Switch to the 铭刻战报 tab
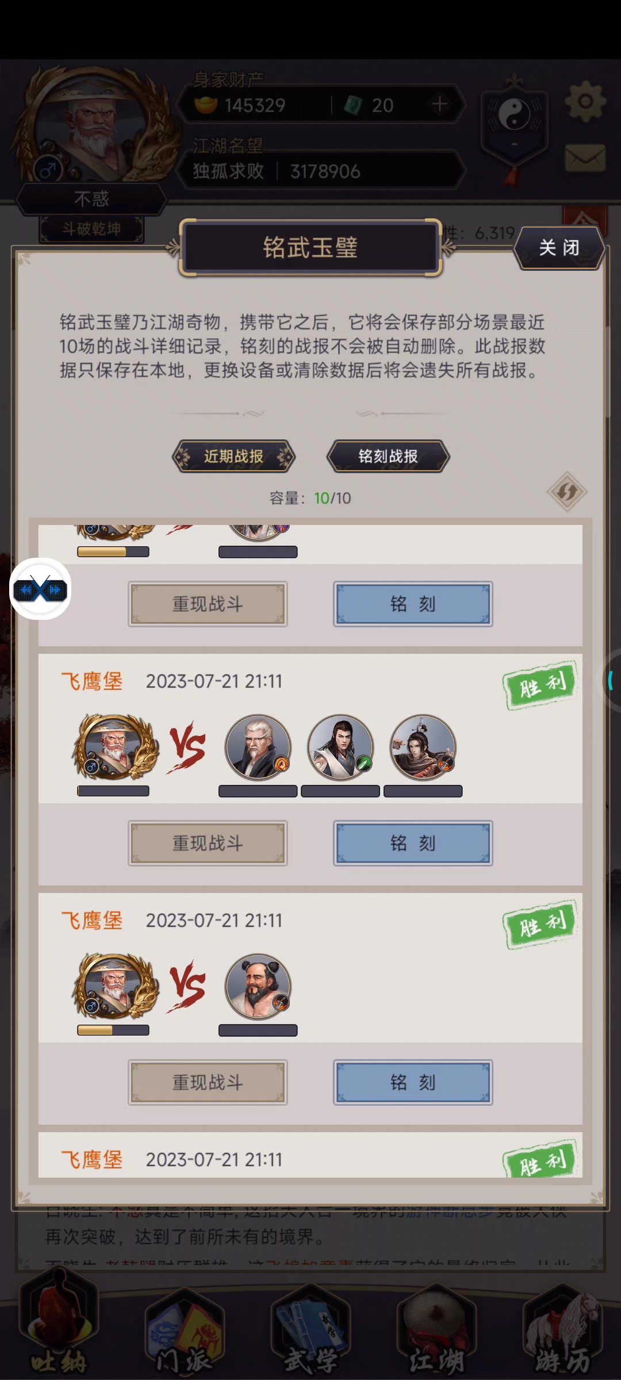 click(388, 457)
